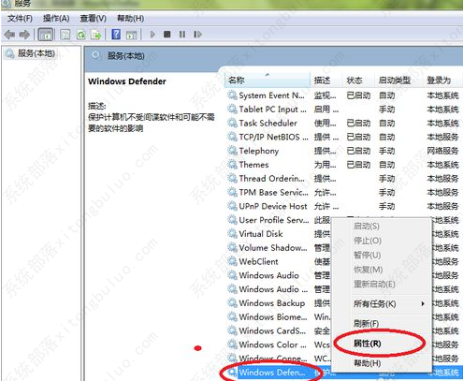Click the action pane toolbar icon

tap(132, 35)
